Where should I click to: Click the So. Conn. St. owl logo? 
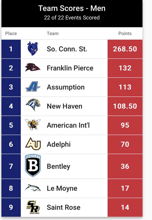tap(33, 49)
